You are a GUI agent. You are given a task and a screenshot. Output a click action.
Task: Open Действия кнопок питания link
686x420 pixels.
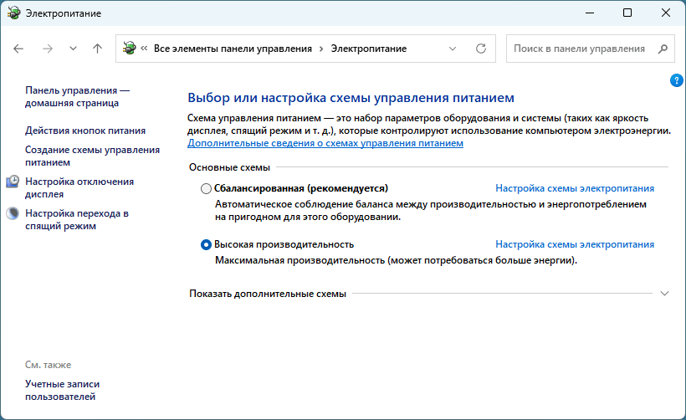(85, 131)
